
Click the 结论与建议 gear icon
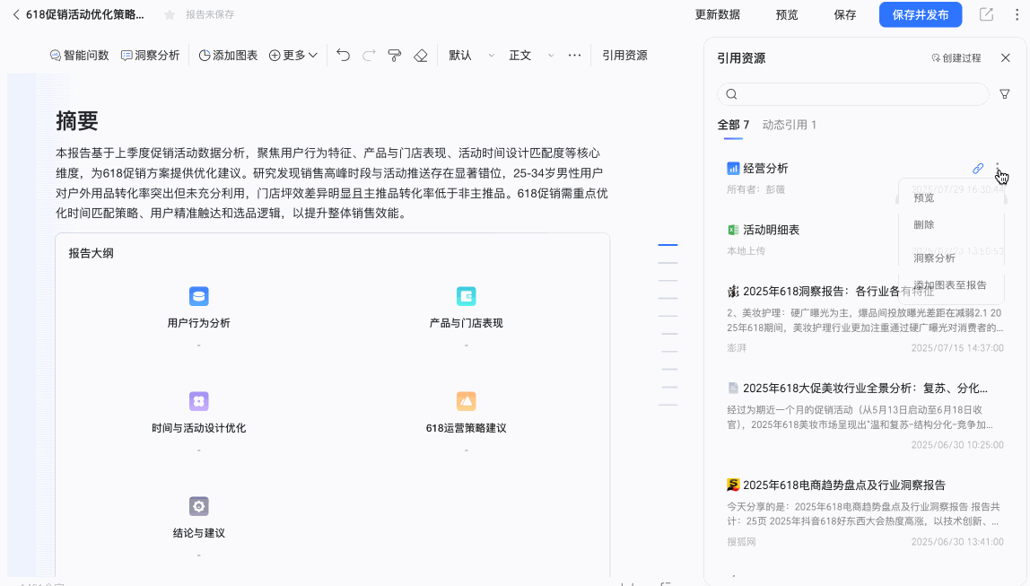click(x=198, y=506)
